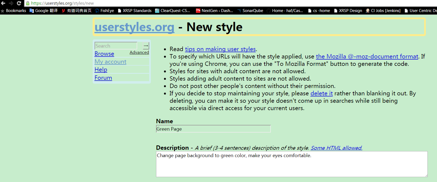The width and height of the screenshot is (437, 182).
Task: Click the Name field containing Green Page
Action: click(213, 129)
